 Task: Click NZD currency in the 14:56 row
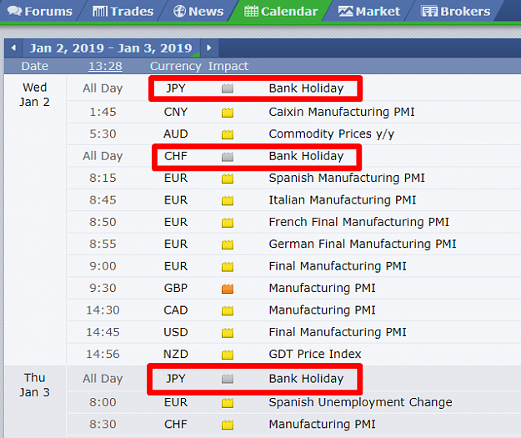point(176,355)
